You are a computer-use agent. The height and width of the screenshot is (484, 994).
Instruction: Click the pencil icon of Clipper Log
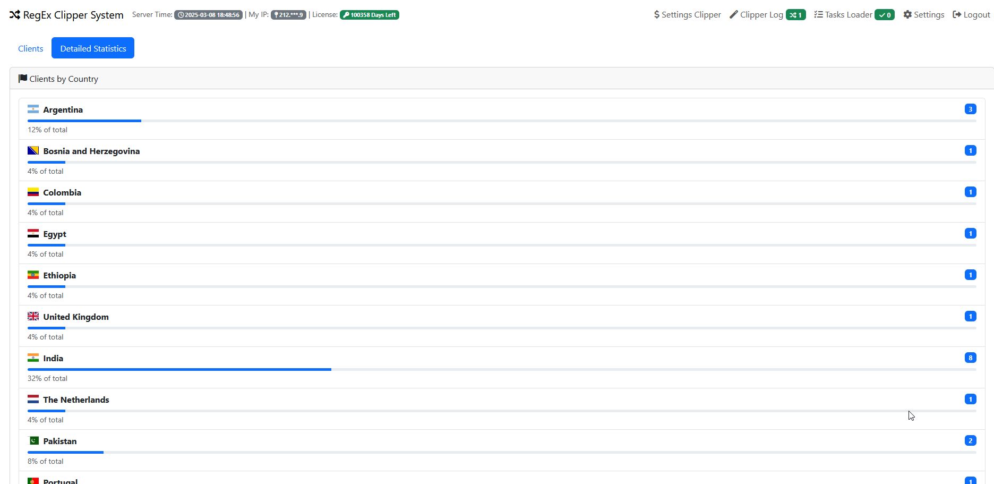pos(734,15)
